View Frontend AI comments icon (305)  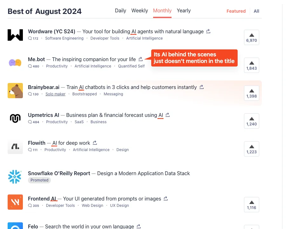pyautogui.click(x=30, y=206)
